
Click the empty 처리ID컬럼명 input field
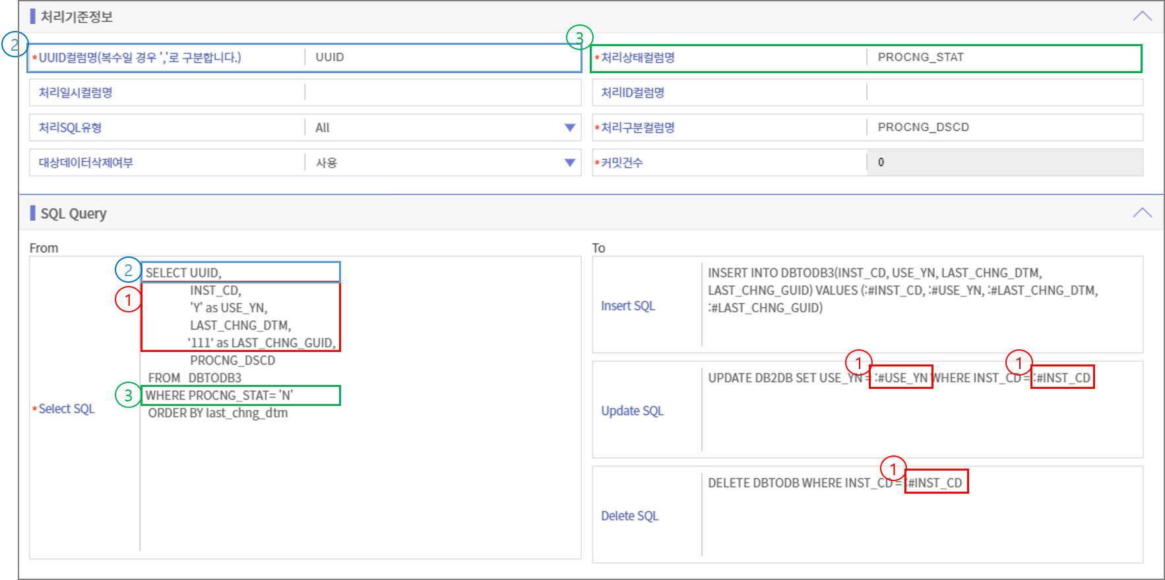(x=1005, y=93)
